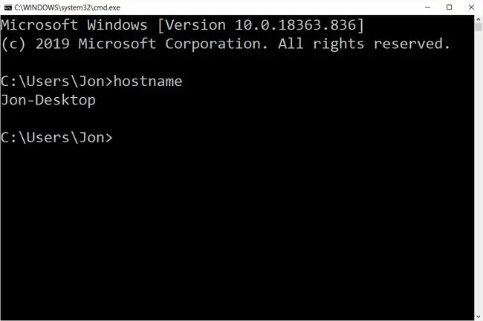Click the Microsoft Windows heading text
The width and height of the screenshot is (483, 321).
74,25
